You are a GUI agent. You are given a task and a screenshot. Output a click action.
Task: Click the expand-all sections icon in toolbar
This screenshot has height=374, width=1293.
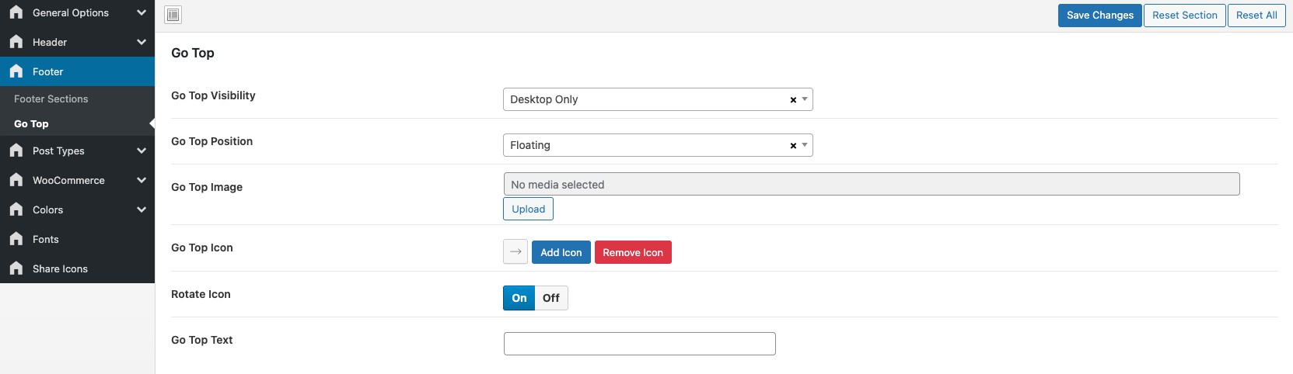[x=173, y=15]
